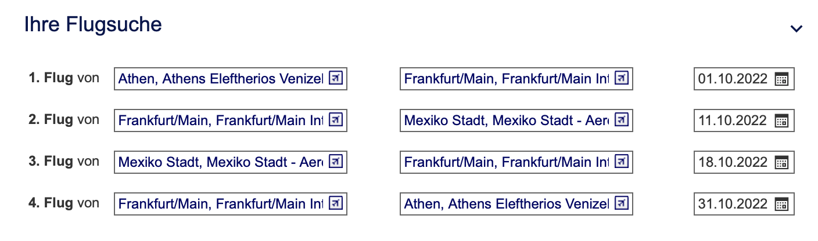Click the Ihre Flugsuche heading

(93, 25)
